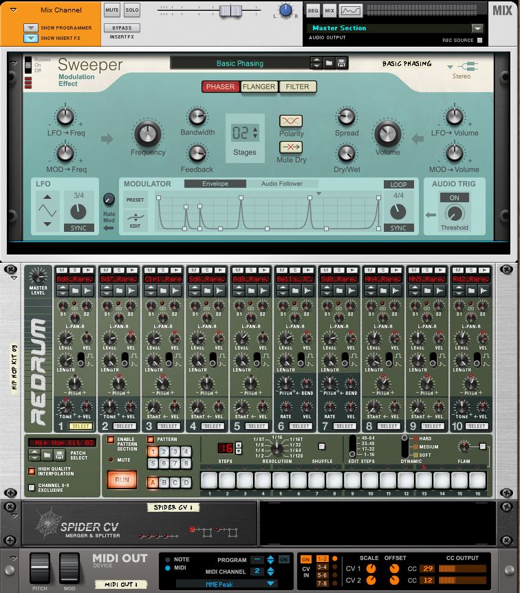Select modulator Audio Follower tab
The image size is (520, 593).
coord(282,184)
